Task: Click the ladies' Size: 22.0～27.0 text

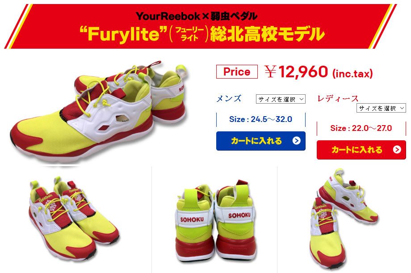Action: tap(361, 128)
